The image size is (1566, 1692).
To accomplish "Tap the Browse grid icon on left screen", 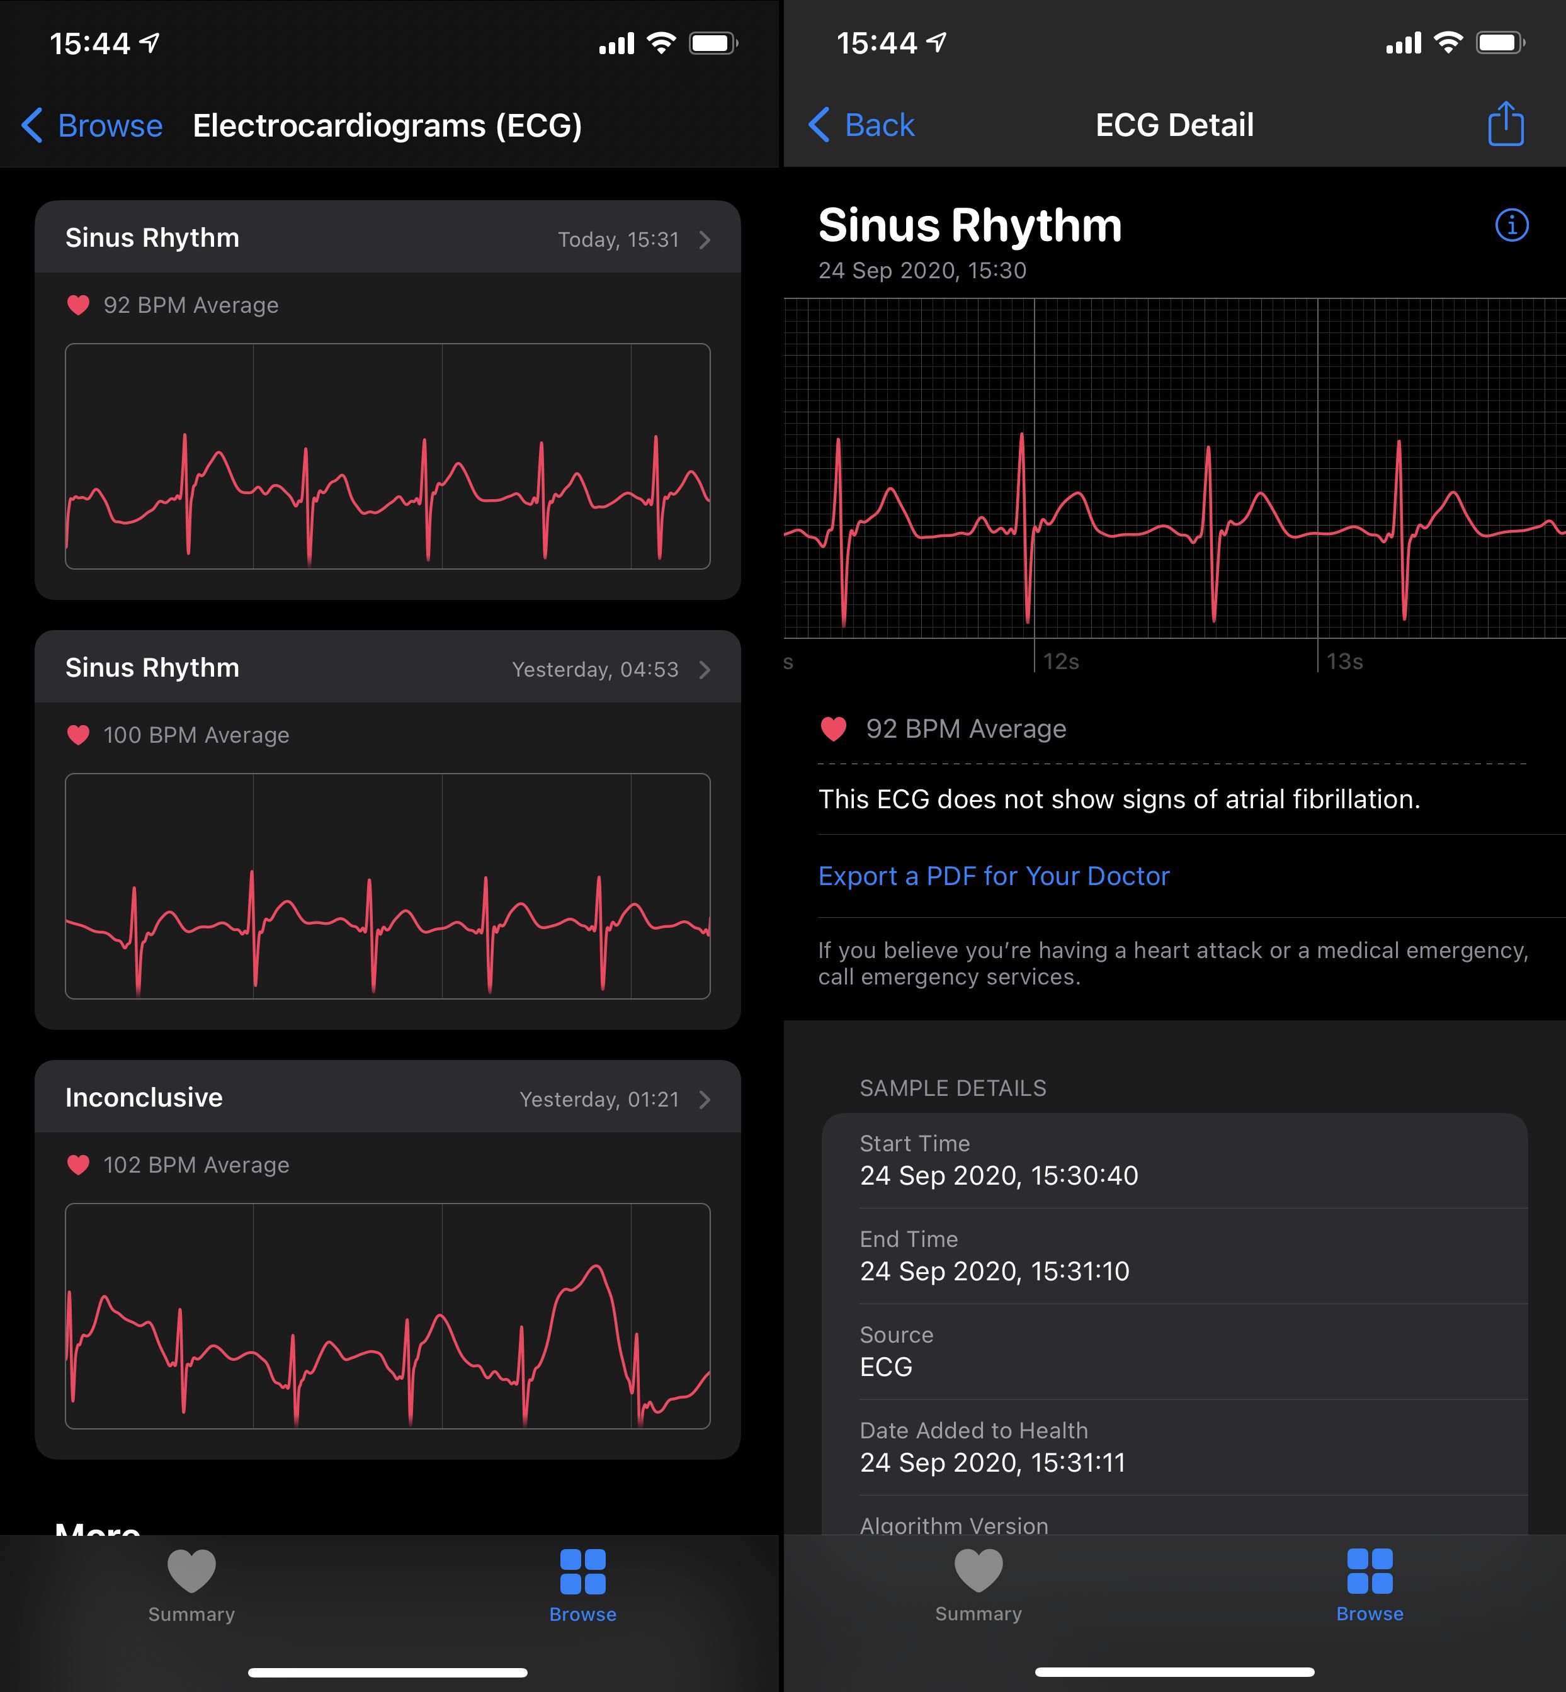I will 582,1572.
